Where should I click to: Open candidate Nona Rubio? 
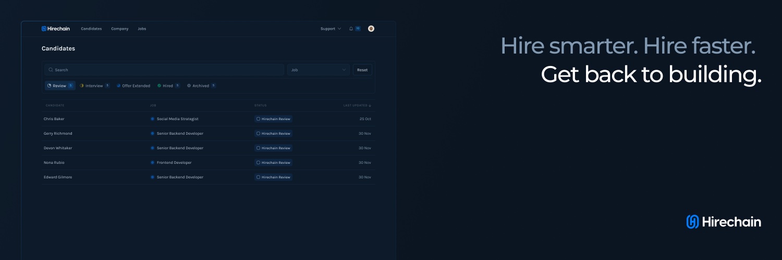[54, 163]
